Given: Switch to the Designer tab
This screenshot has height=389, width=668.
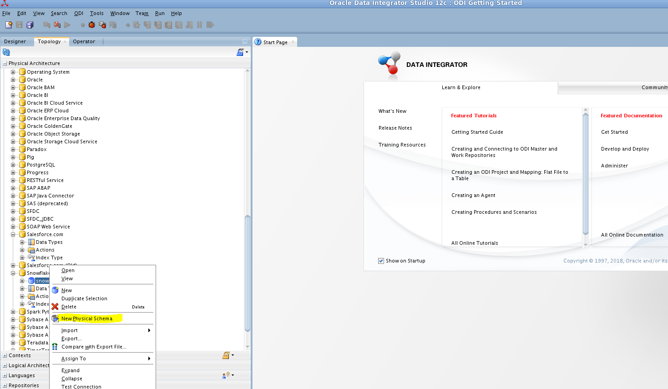Looking at the screenshot, I should click(x=15, y=41).
